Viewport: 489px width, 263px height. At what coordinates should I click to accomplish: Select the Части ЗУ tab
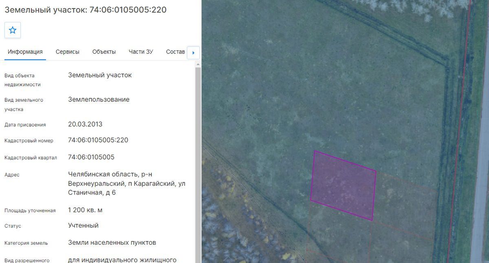click(x=141, y=52)
